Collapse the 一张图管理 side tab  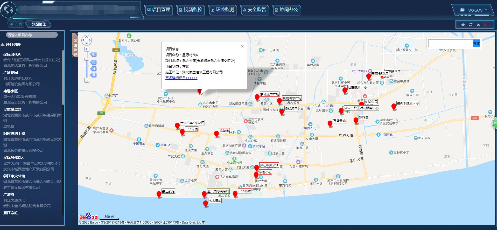[x=75, y=45]
